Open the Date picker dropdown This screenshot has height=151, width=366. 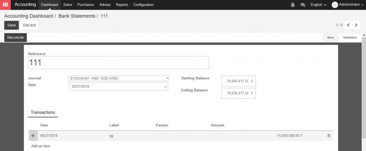click(x=119, y=87)
